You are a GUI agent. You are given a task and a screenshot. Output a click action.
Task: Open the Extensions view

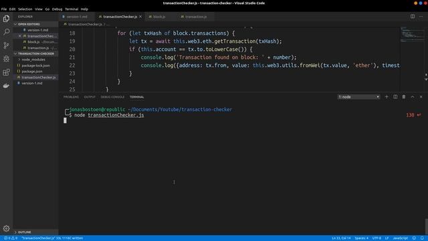pyautogui.click(x=6, y=72)
